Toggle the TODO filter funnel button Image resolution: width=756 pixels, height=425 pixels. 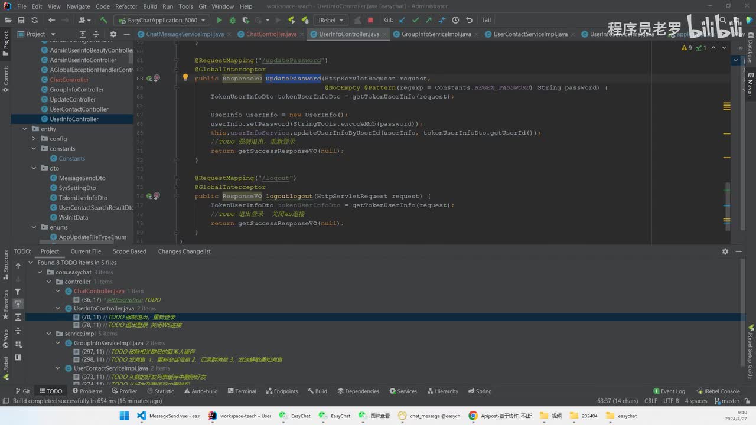pyautogui.click(x=18, y=292)
